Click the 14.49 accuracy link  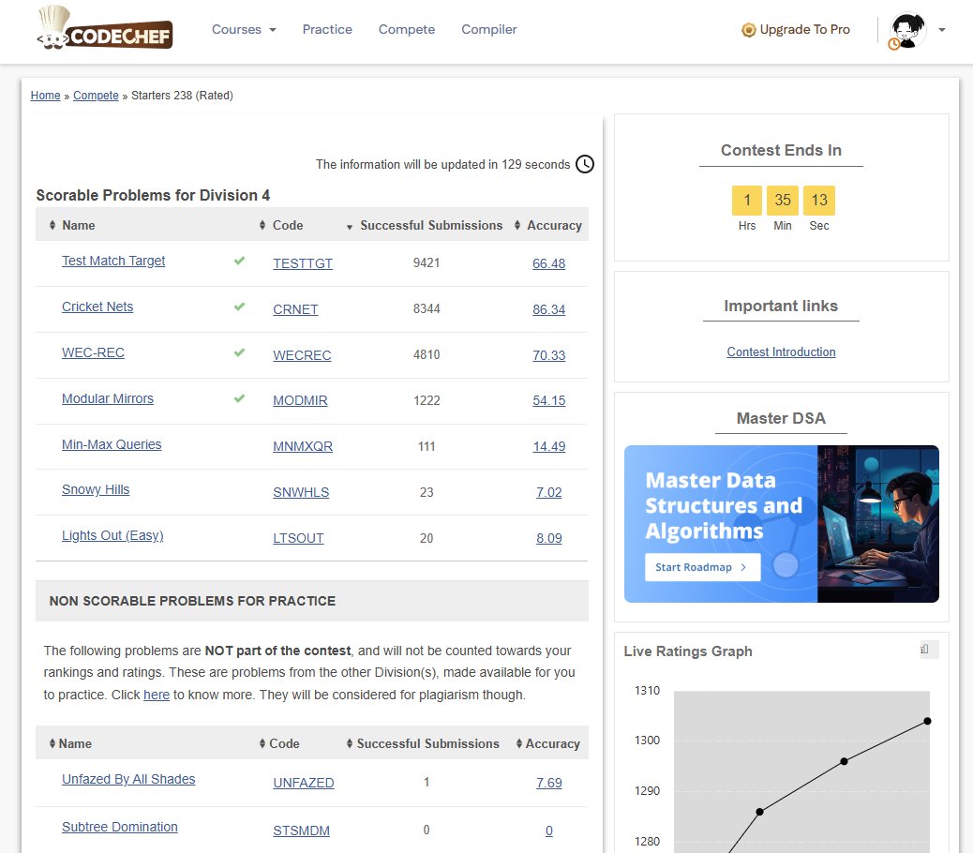click(x=549, y=447)
